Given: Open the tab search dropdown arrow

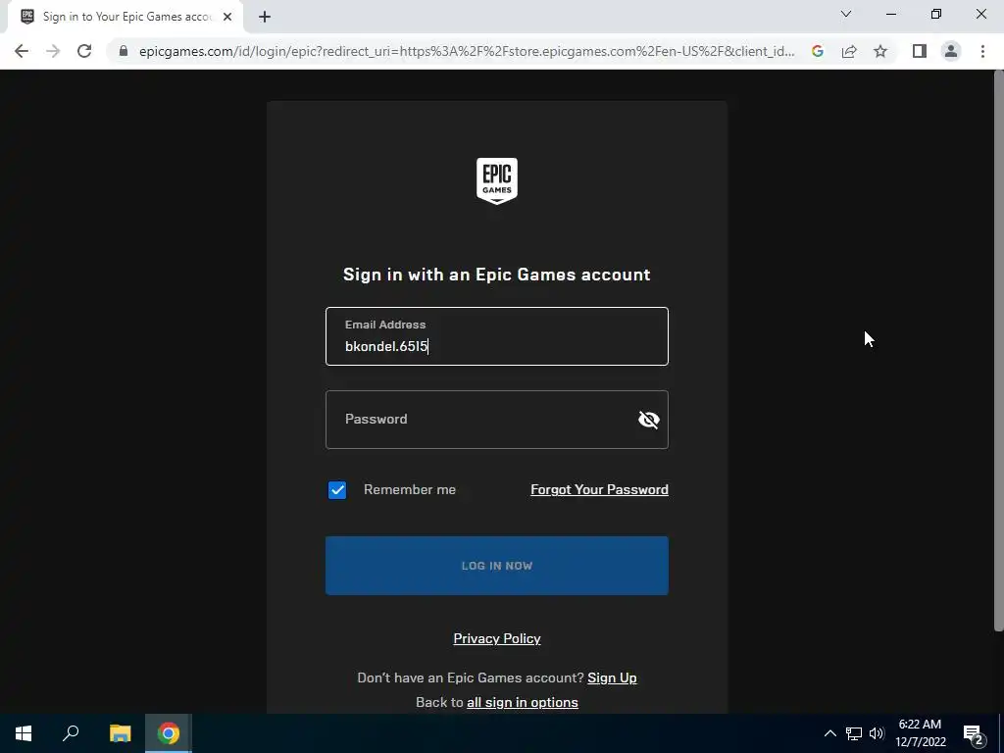Looking at the screenshot, I should point(846,14).
